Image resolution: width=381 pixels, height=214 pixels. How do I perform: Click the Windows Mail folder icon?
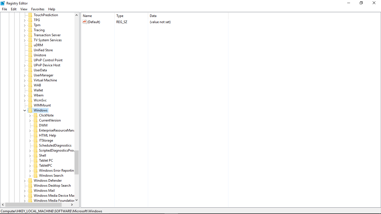[x=30, y=191]
